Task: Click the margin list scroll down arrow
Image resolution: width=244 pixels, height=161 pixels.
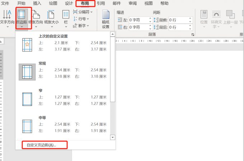Action: coord(113,137)
